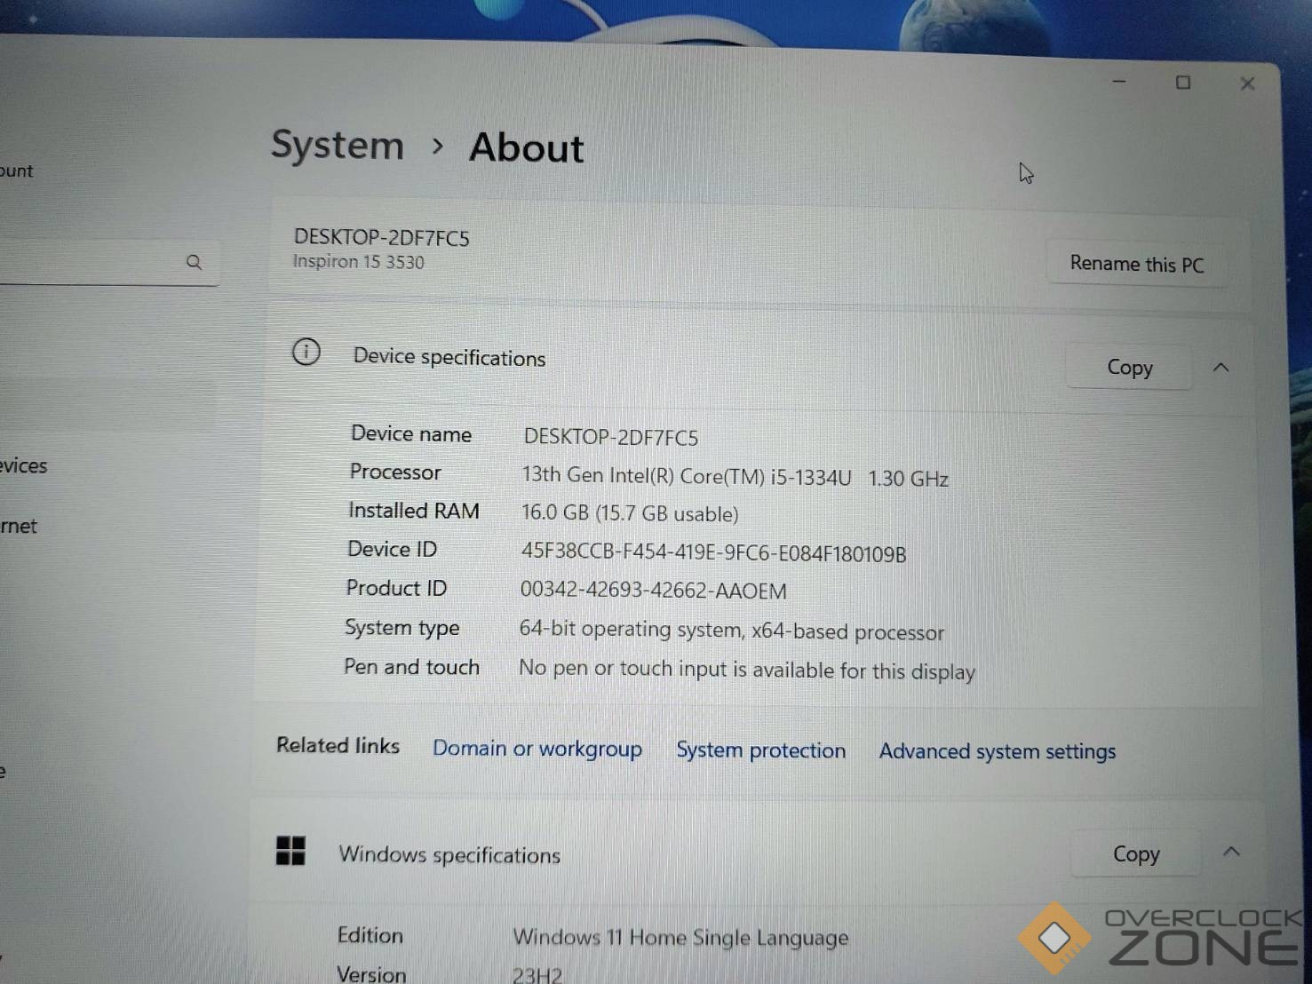Image resolution: width=1312 pixels, height=984 pixels.
Task: Open Domain or workgroup link
Action: point(537,749)
